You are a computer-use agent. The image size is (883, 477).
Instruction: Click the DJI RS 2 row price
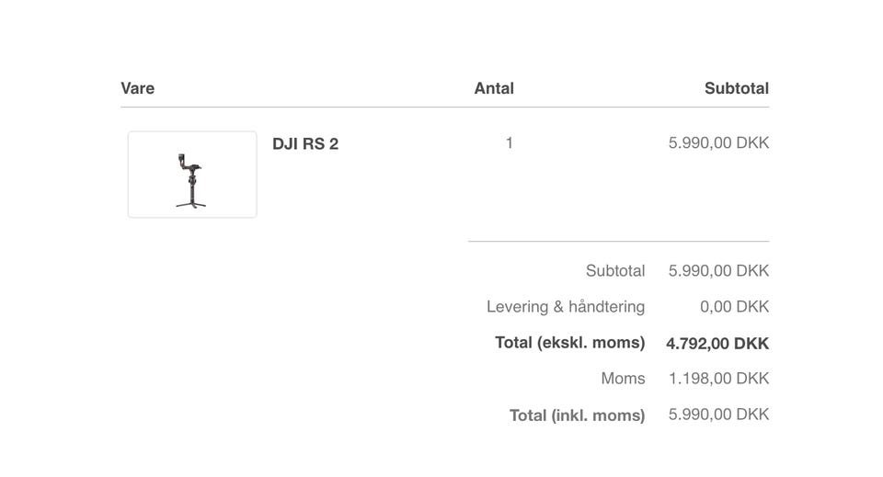pos(718,143)
